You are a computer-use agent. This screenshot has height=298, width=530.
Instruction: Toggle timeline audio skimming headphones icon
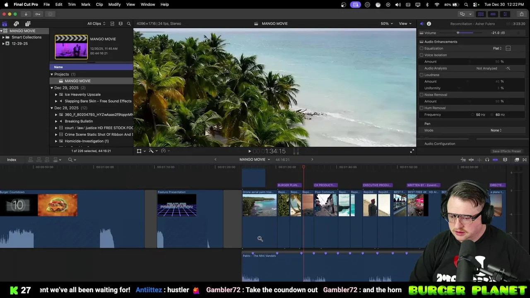click(487, 160)
